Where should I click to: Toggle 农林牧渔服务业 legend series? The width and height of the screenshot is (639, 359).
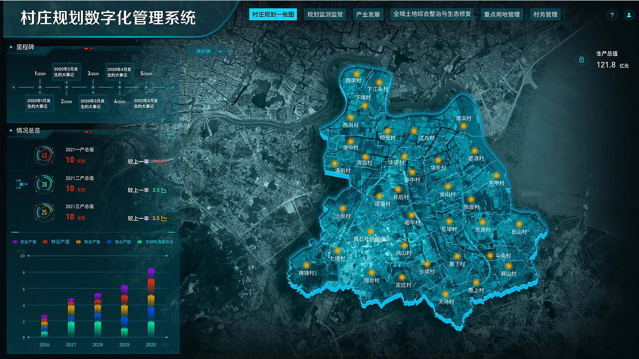[155, 242]
